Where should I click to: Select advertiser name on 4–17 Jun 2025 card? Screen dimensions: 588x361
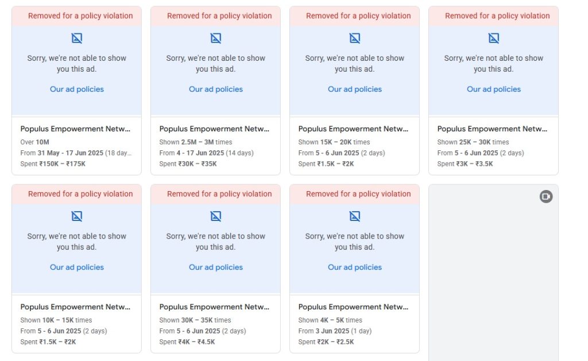point(214,129)
